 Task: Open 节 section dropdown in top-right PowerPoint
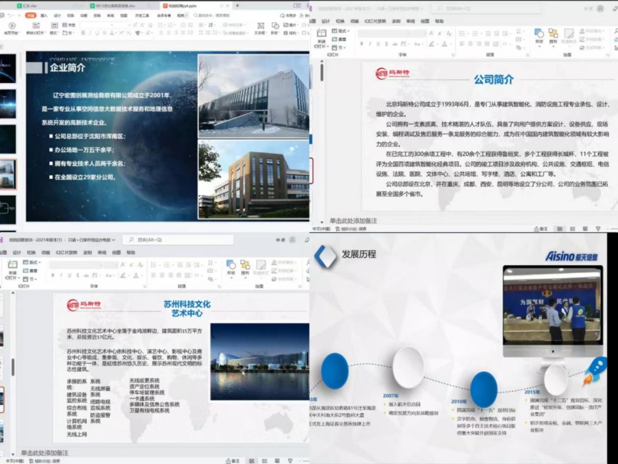[x=339, y=48]
